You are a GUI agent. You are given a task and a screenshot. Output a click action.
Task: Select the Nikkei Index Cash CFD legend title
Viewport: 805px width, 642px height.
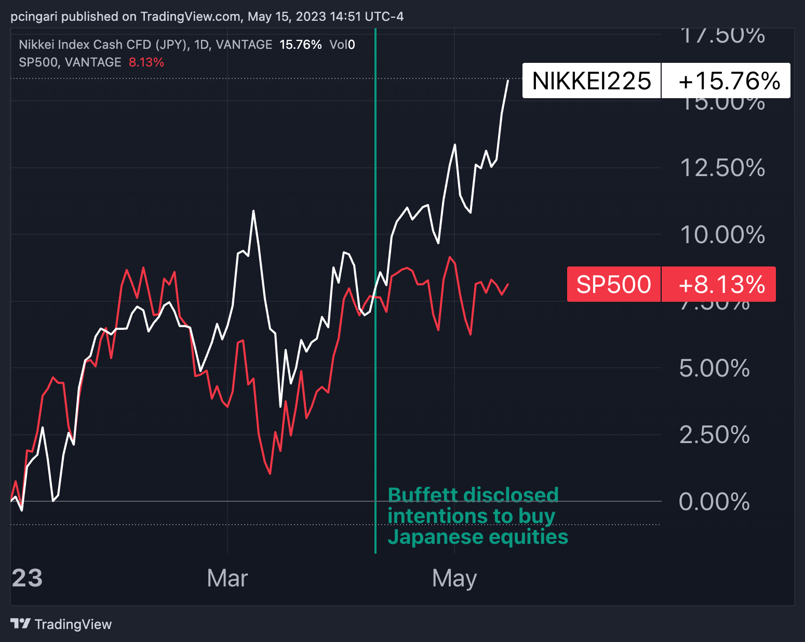click(145, 45)
